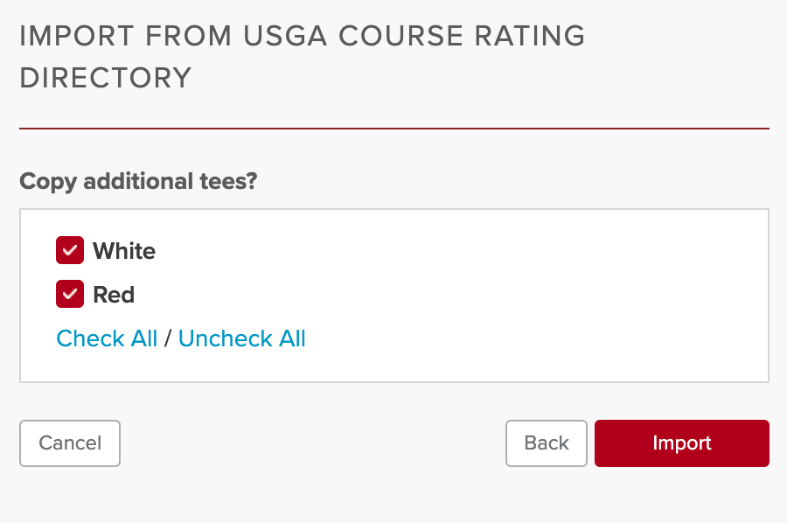The width and height of the screenshot is (787, 523).
Task: Click the White tee label text
Action: tap(124, 250)
